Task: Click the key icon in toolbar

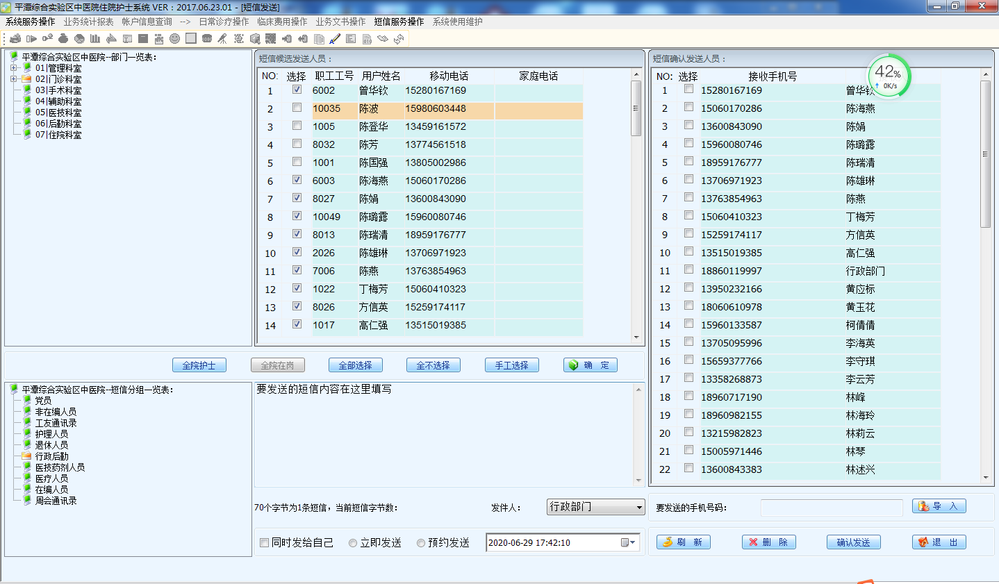Action: (47, 39)
